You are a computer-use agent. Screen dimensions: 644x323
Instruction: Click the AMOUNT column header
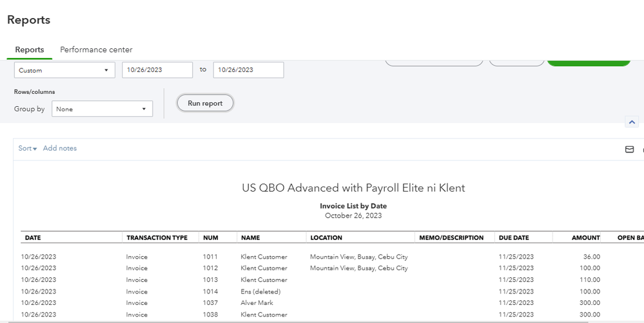[x=585, y=238]
